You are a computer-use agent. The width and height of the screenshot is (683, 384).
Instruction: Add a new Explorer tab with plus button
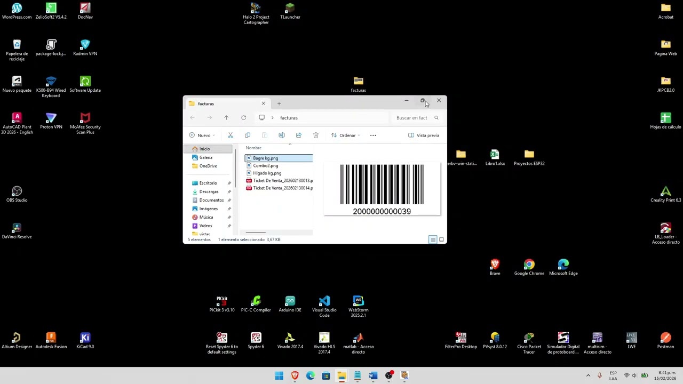pos(279,103)
